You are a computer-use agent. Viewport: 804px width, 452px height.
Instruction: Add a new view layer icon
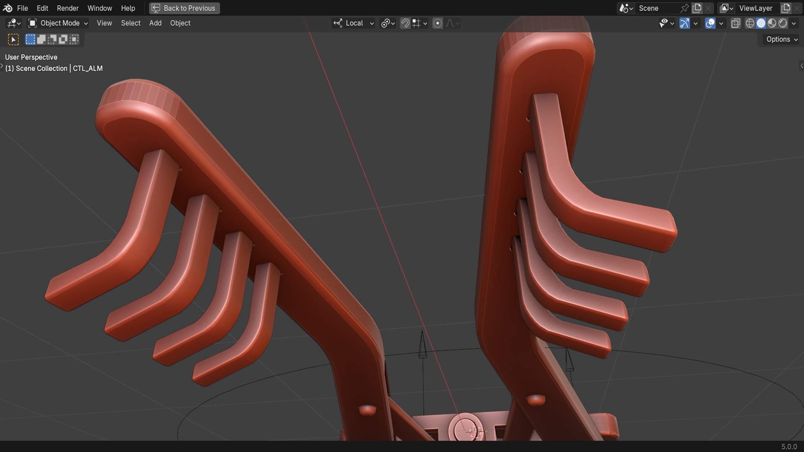(x=786, y=8)
